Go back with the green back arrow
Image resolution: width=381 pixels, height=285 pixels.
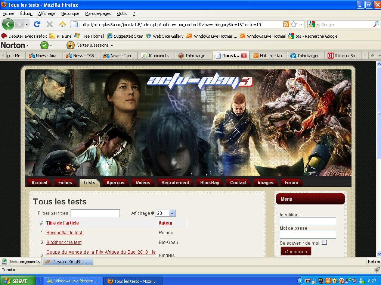[8, 24]
